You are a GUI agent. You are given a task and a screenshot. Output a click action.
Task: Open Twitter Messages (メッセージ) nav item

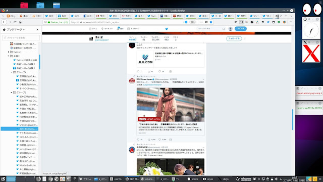tap(133, 29)
